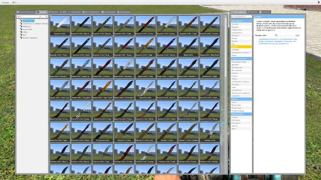Image resolution: width=321 pixels, height=180 pixels.
Task: Select Butterfly Knife Fade icon
Action: [x=103, y=110]
